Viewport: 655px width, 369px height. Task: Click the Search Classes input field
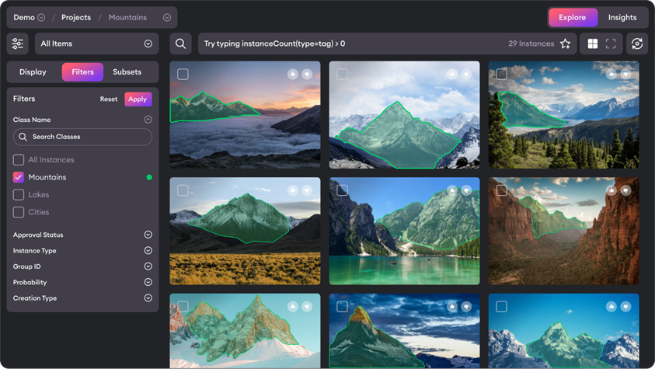[x=83, y=137]
